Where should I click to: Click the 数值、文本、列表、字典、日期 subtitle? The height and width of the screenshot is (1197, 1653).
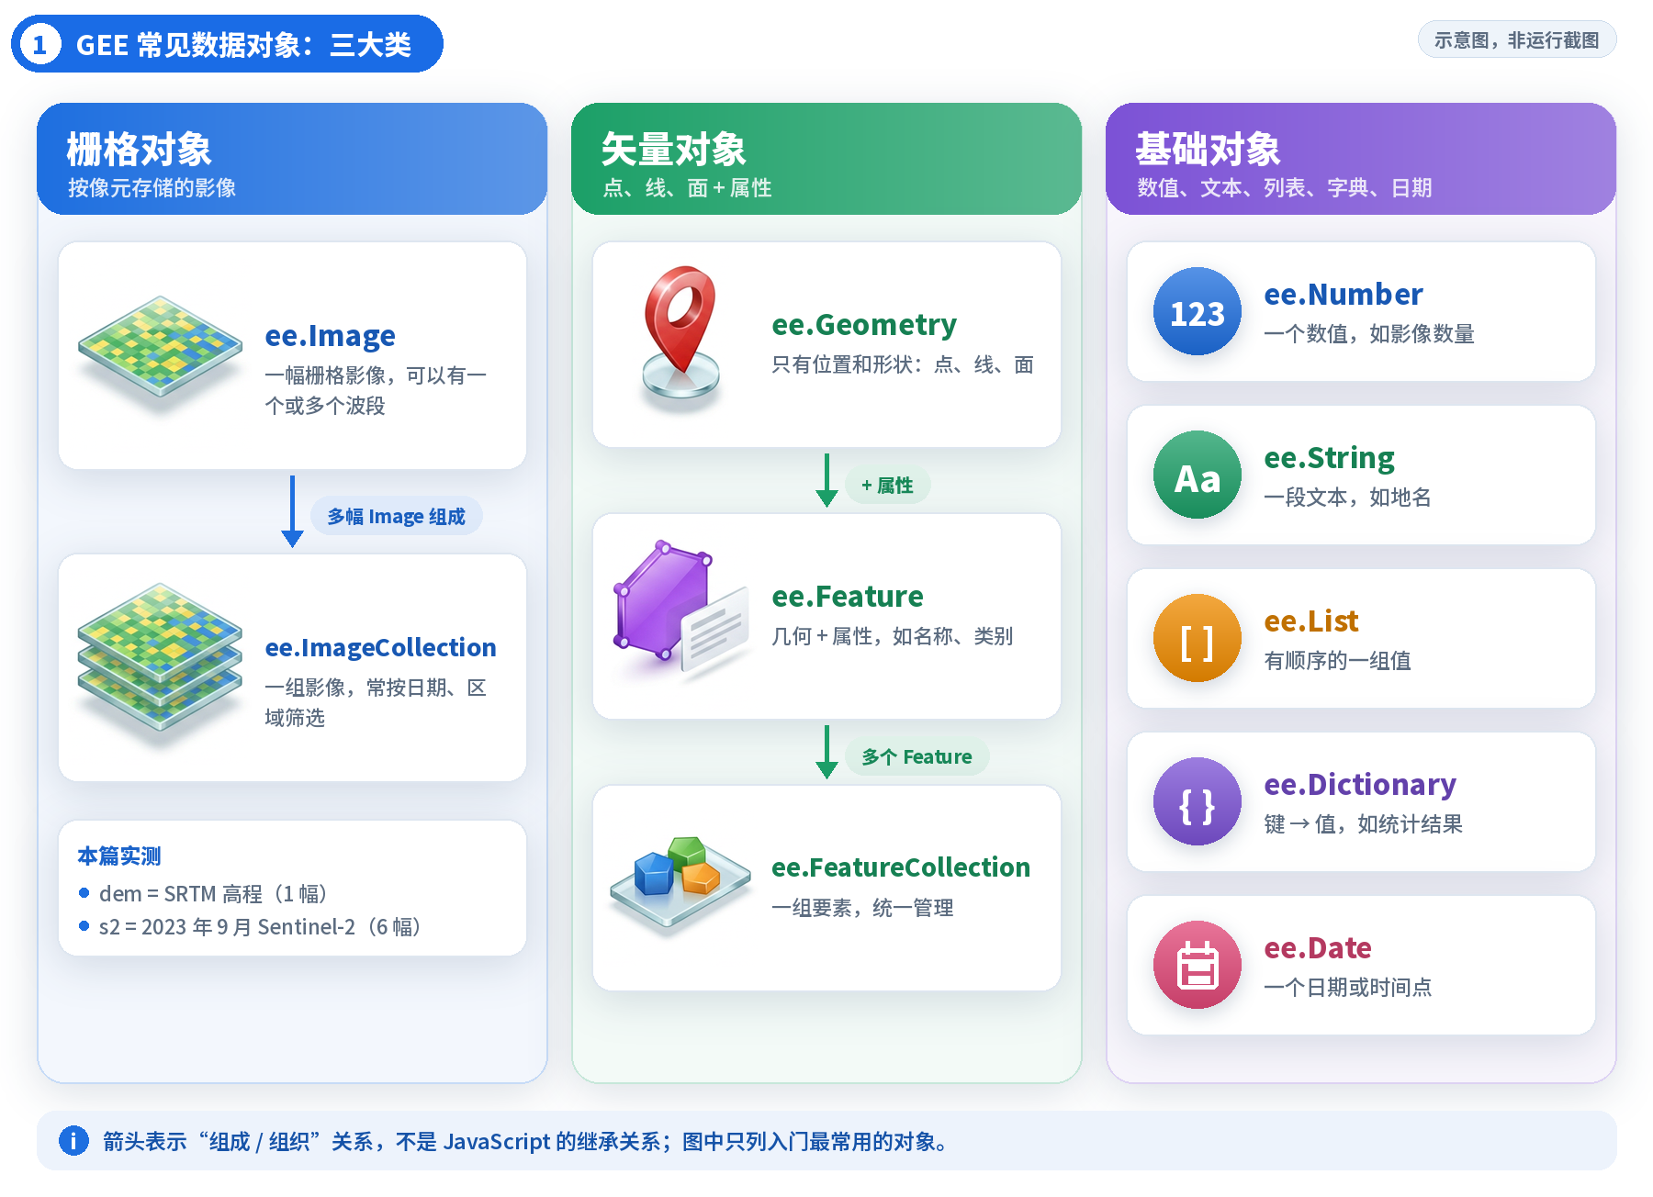pyautogui.click(x=1285, y=188)
